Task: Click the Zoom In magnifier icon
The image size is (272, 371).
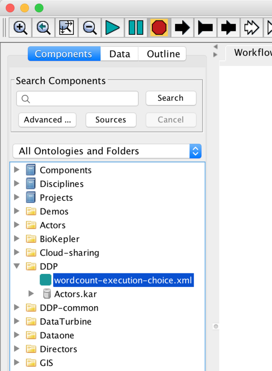Action: pyautogui.click(x=20, y=28)
